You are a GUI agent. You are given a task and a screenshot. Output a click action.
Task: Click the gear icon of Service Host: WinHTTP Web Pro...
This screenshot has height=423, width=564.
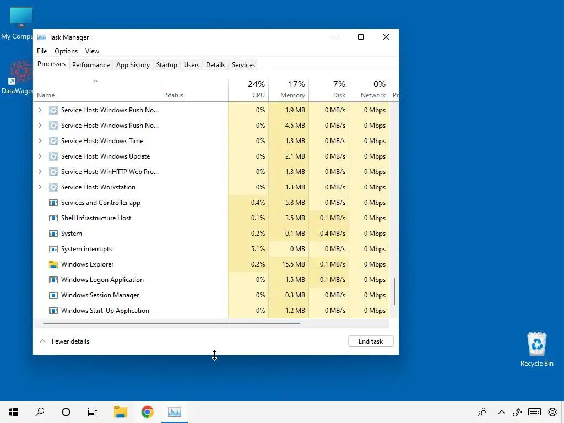point(53,172)
